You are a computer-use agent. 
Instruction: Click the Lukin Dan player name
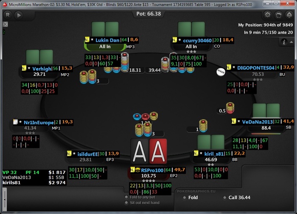click(x=107, y=40)
